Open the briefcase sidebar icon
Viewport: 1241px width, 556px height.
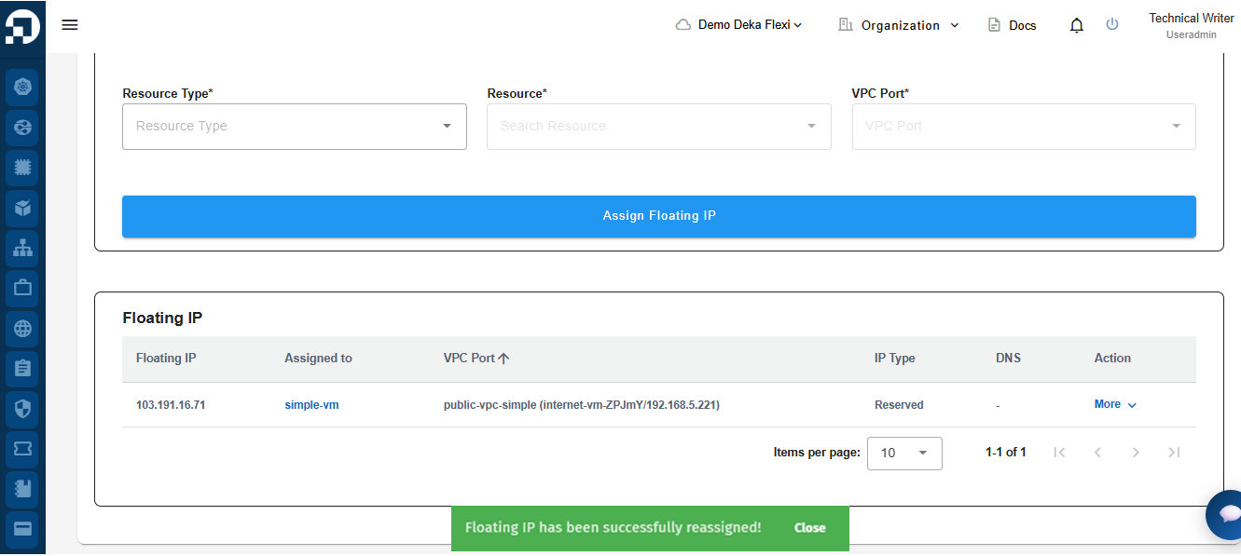pos(23,288)
